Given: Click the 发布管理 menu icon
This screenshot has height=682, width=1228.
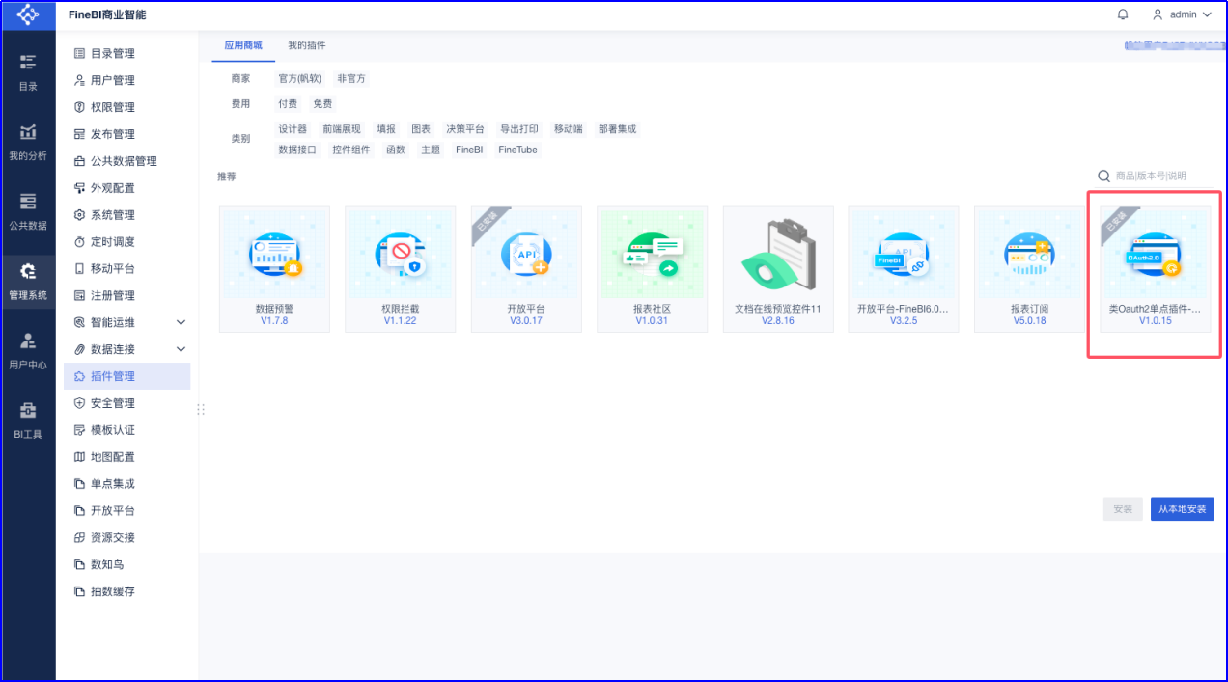Looking at the screenshot, I should point(80,134).
